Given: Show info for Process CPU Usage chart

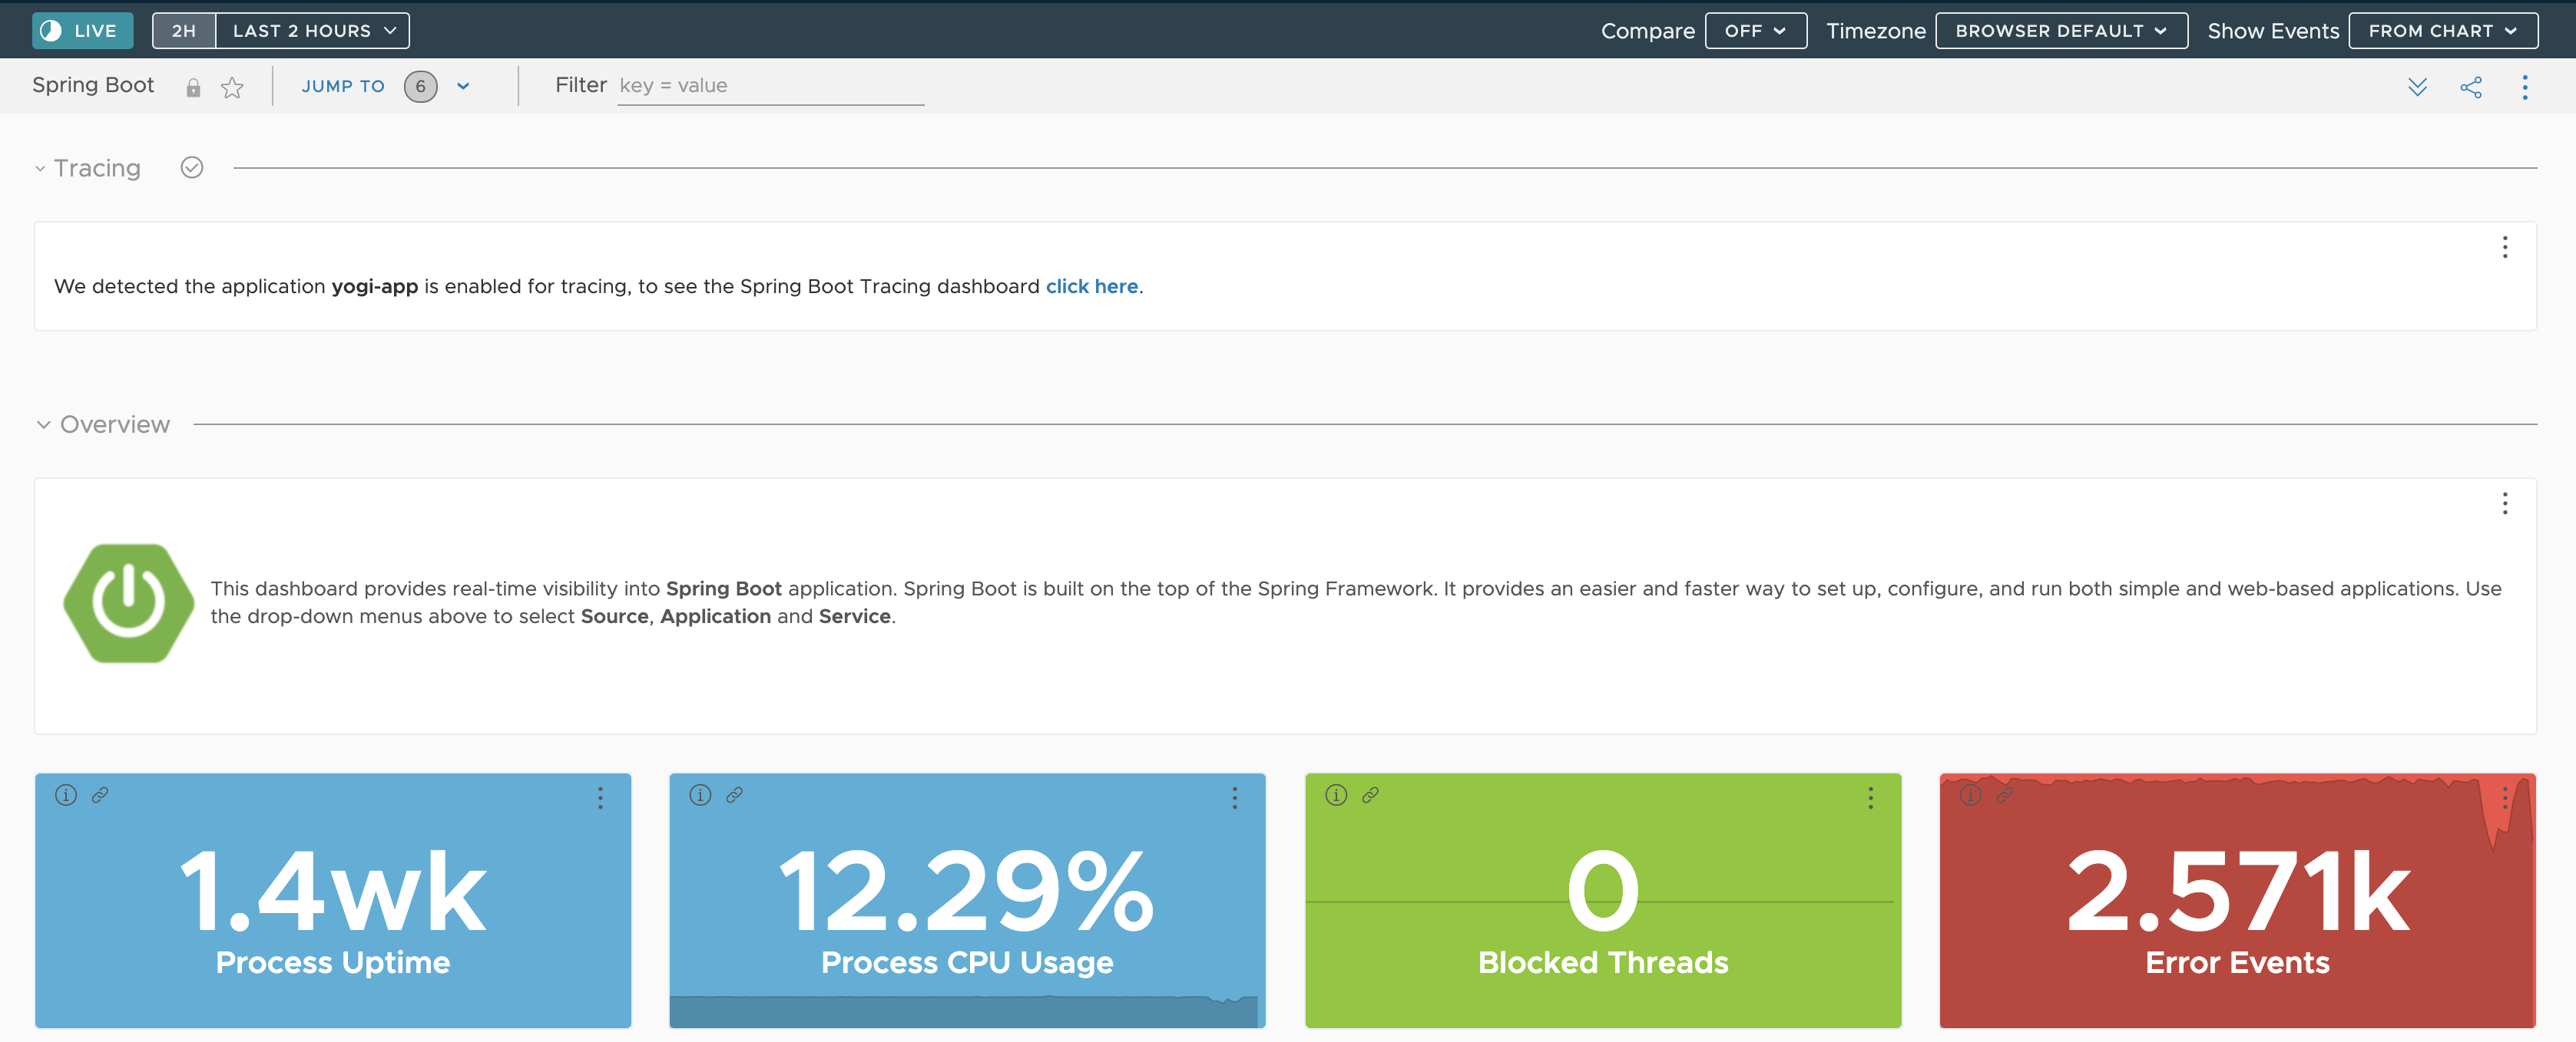Looking at the screenshot, I should click(x=700, y=795).
